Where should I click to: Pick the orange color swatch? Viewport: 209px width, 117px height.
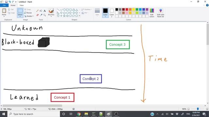point(130,9)
